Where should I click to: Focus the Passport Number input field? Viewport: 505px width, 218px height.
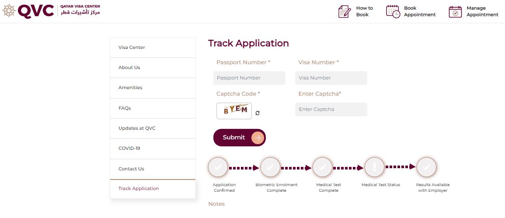(249, 78)
